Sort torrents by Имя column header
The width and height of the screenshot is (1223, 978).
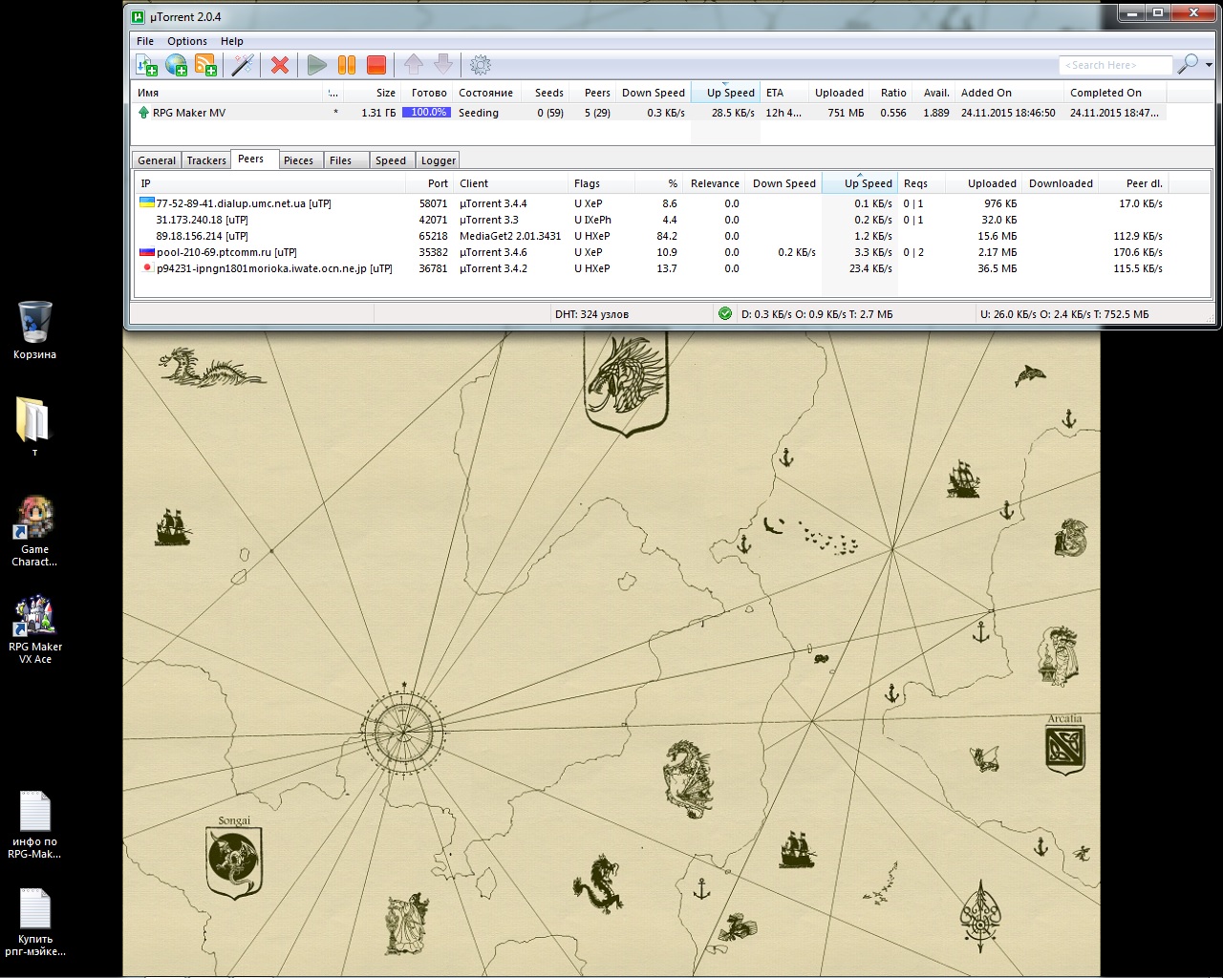tap(226, 93)
